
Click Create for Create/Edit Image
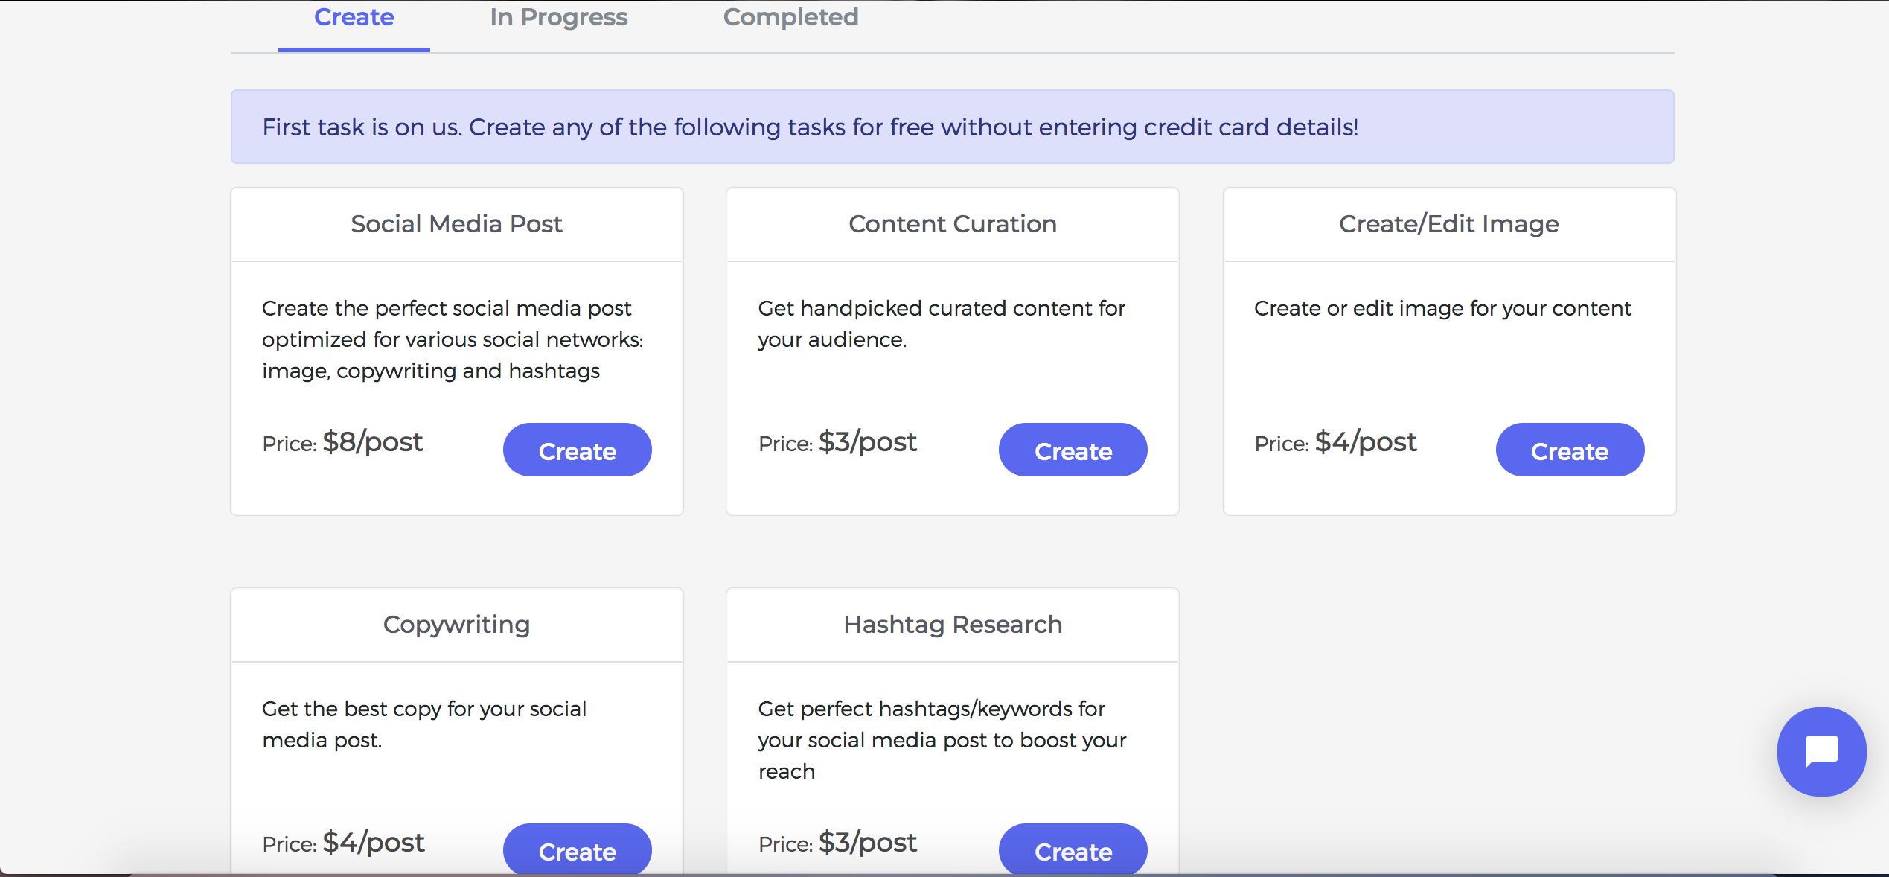tap(1570, 450)
